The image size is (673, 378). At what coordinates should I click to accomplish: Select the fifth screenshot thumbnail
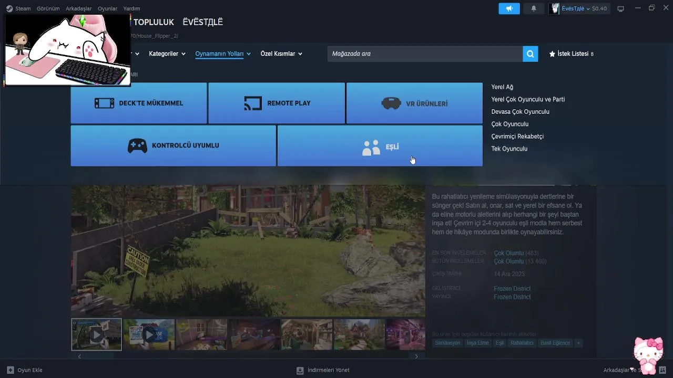coord(307,334)
